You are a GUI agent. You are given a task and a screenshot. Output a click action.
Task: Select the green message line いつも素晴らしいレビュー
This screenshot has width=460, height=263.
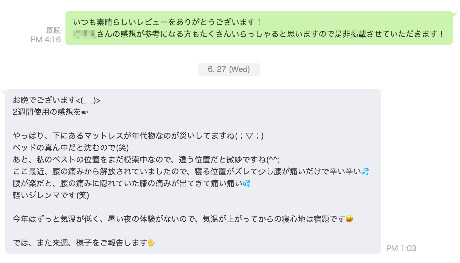point(168,22)
